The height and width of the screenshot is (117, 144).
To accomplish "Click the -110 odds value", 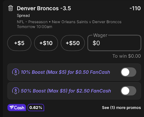I will pyautogui.click(x=135, y=8).
